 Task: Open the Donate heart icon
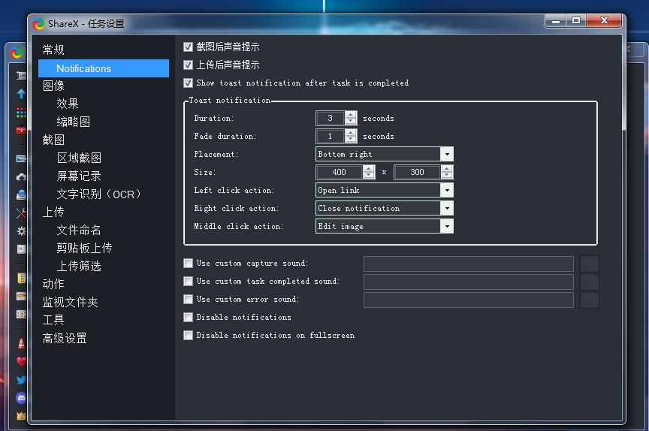click(x=21, y=361)
